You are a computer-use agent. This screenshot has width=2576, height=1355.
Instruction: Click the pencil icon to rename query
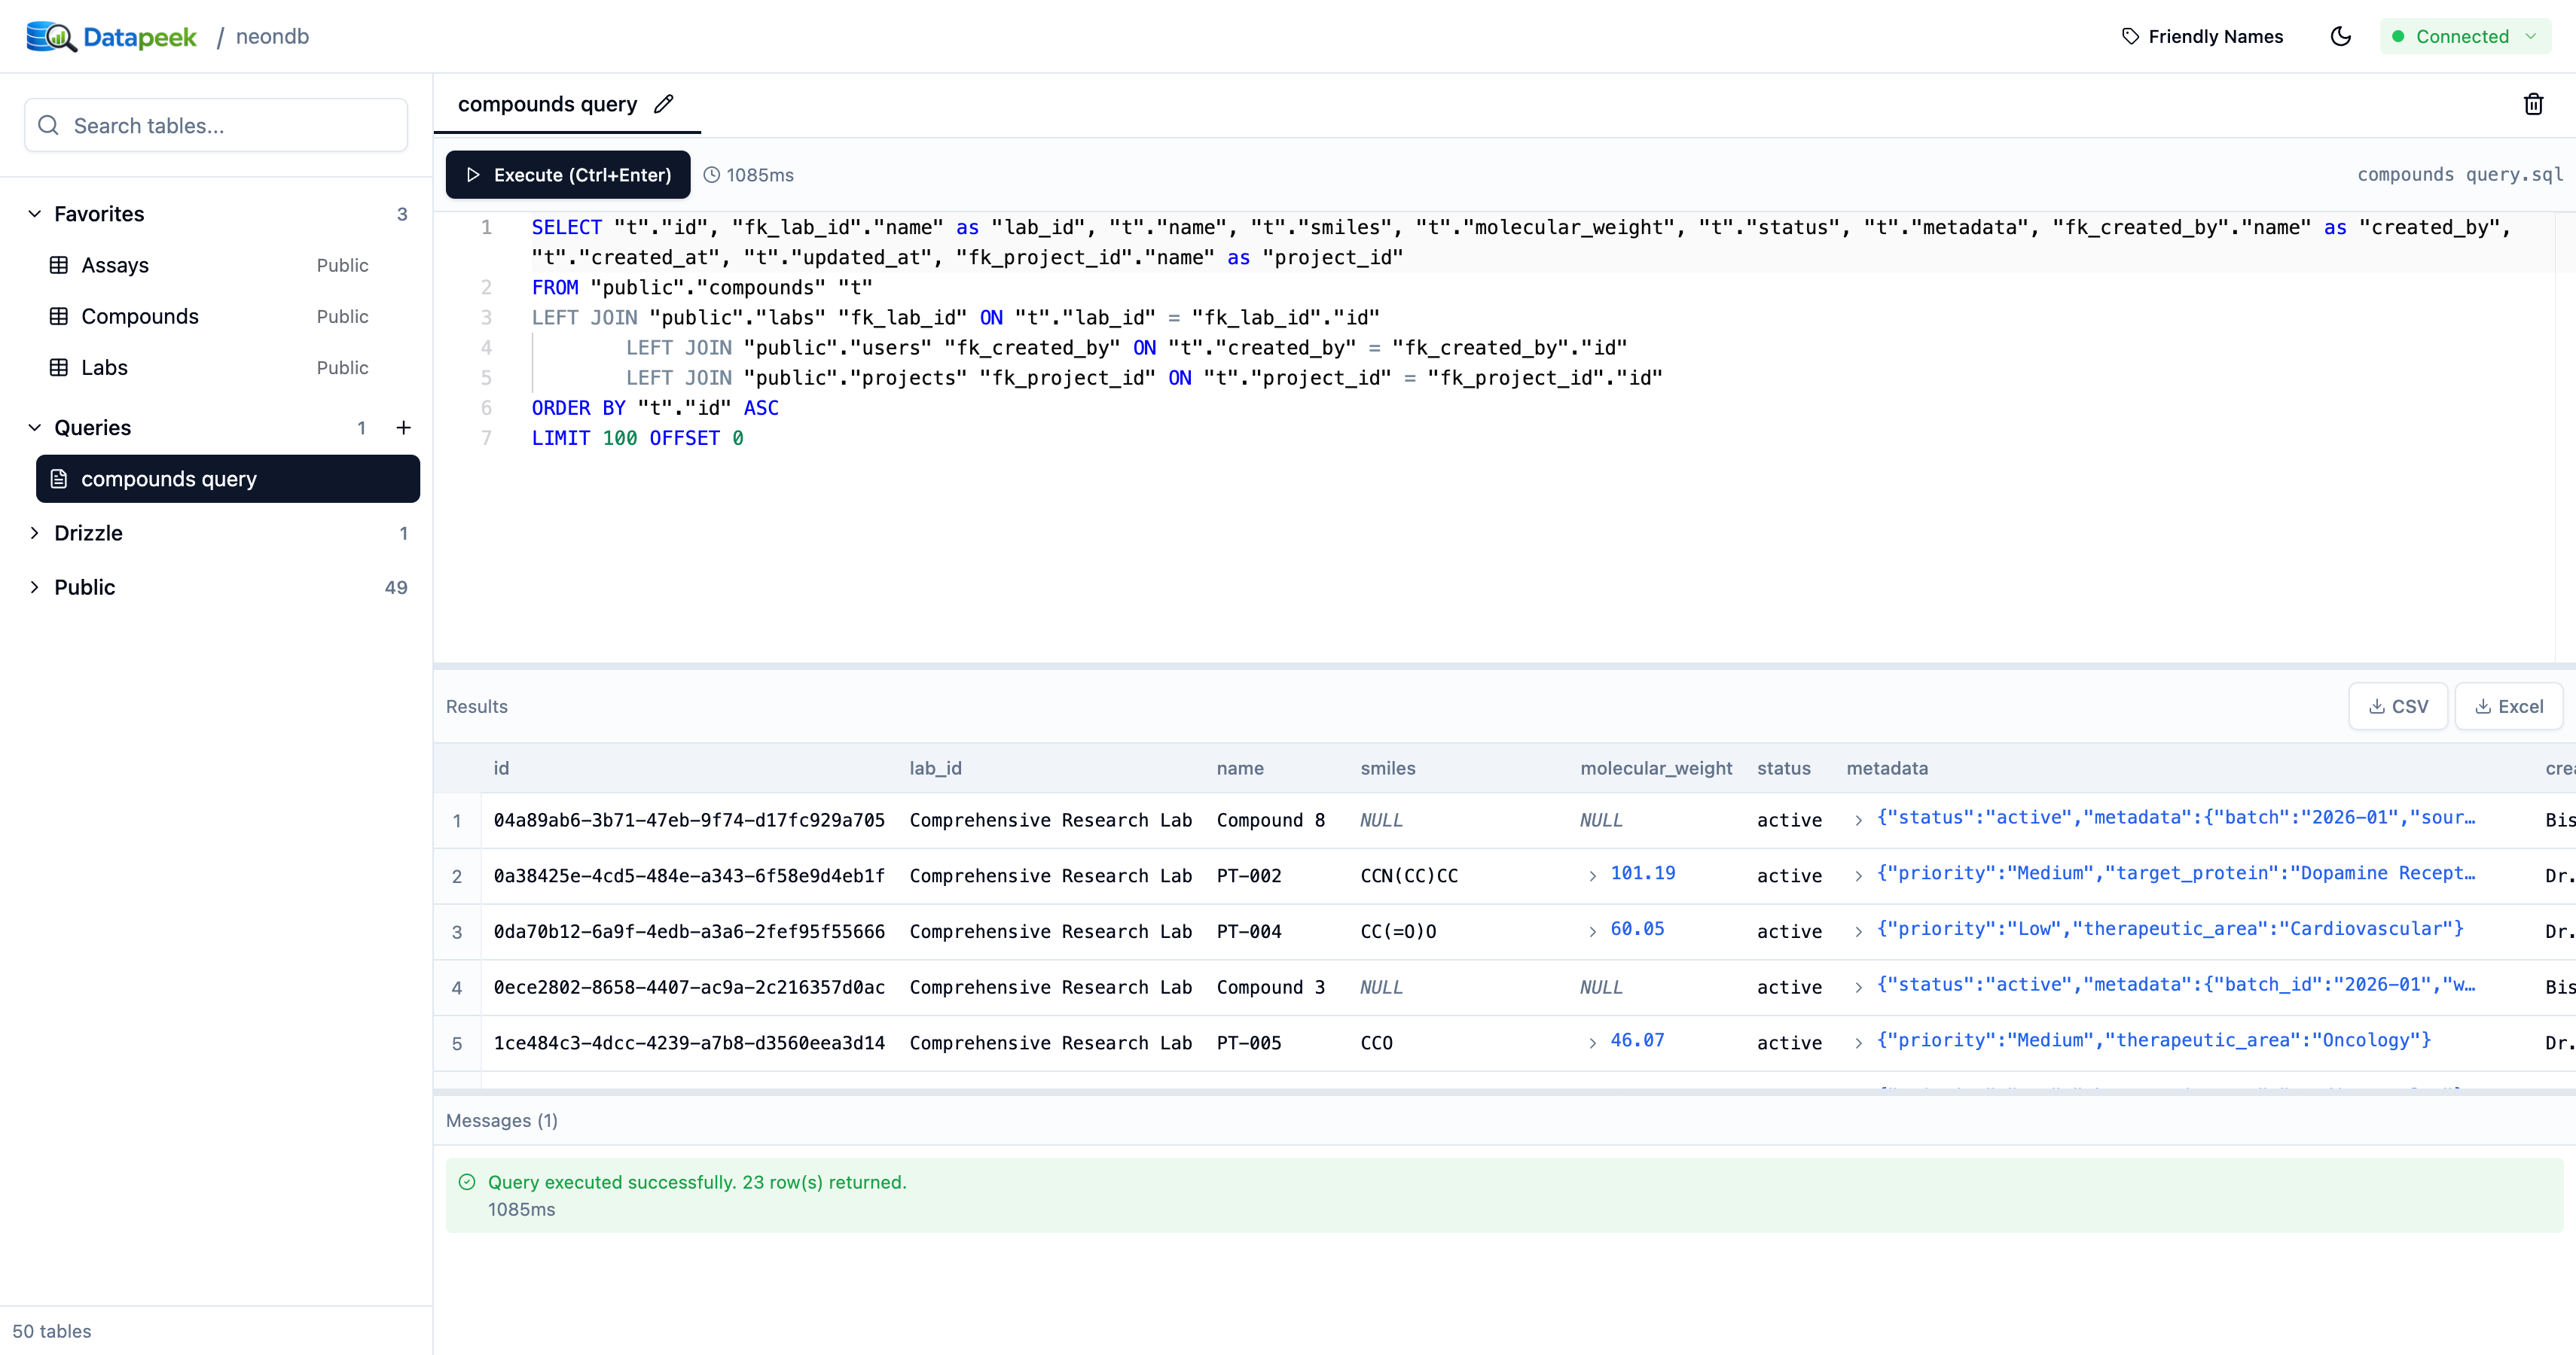pos(663,104)
